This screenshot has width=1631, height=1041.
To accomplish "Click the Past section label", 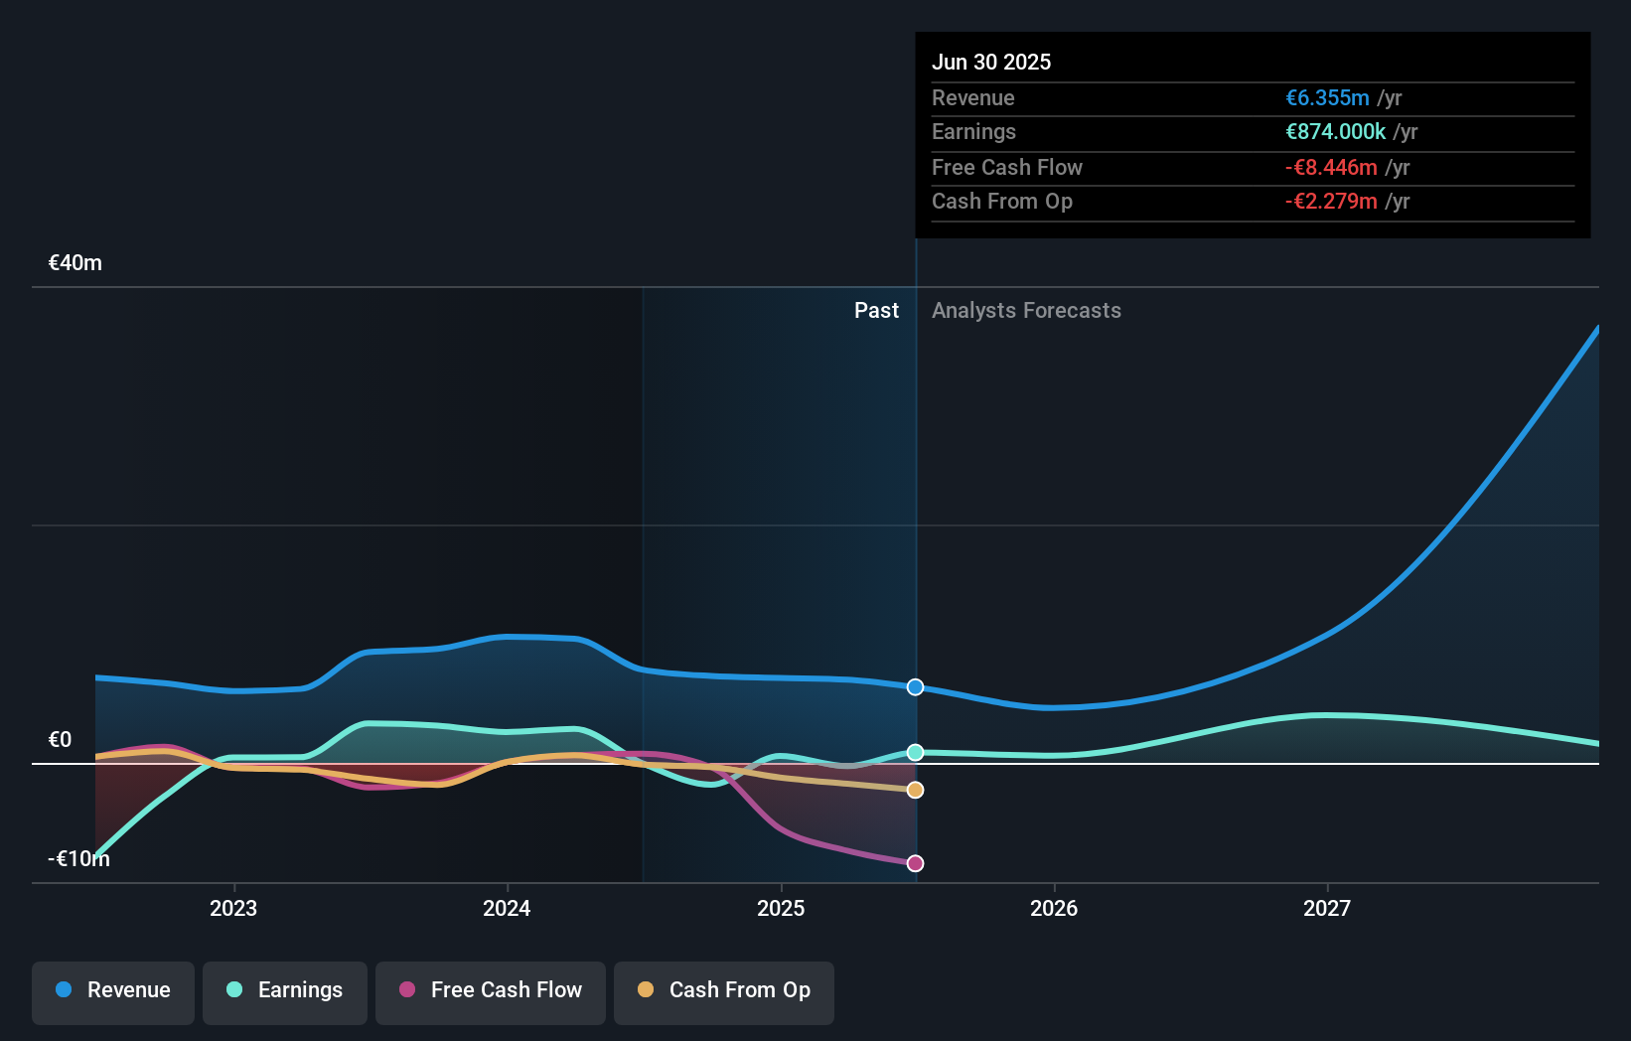I will tap(876, 311).
